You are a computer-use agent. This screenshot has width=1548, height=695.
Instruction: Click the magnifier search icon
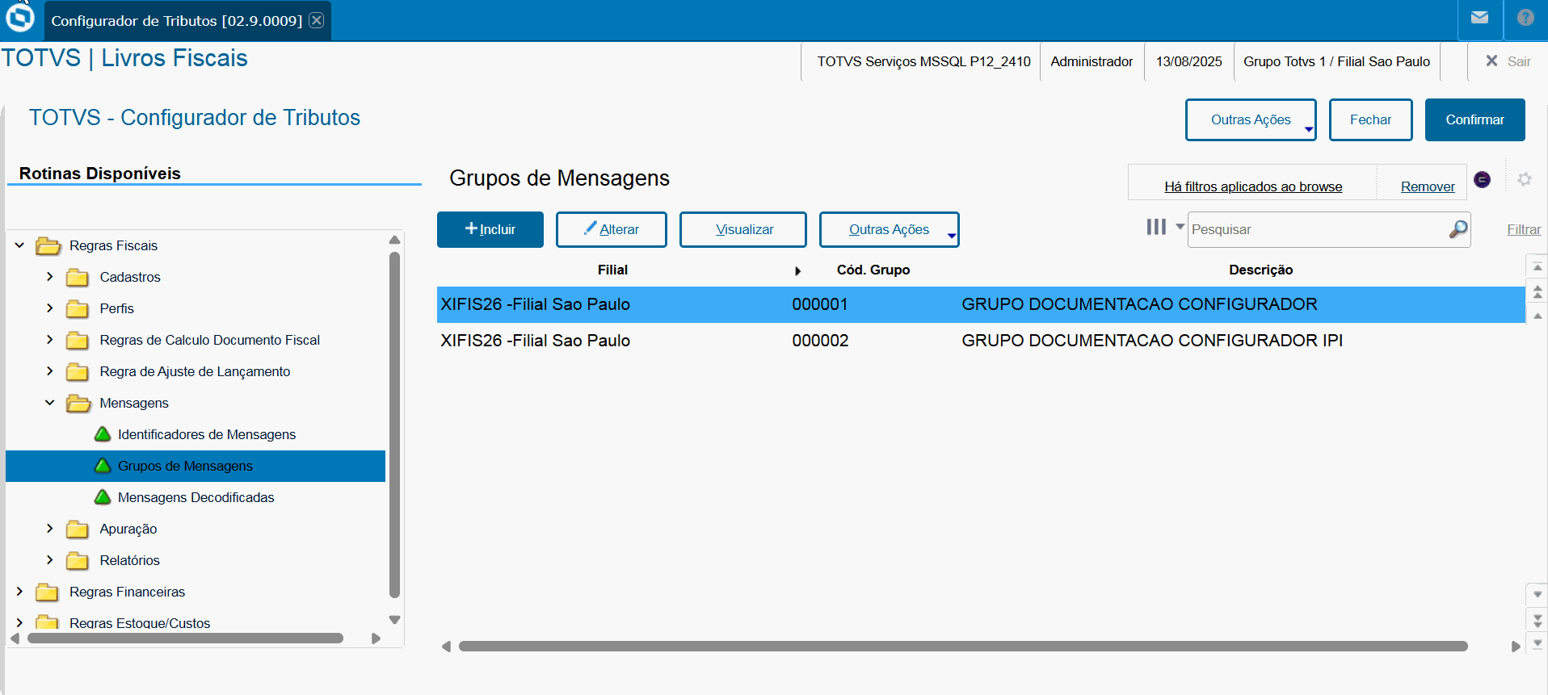(1458, 229)
